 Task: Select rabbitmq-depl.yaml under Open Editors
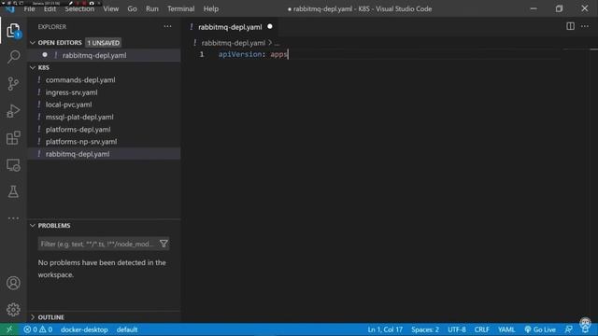coord(94,55)
